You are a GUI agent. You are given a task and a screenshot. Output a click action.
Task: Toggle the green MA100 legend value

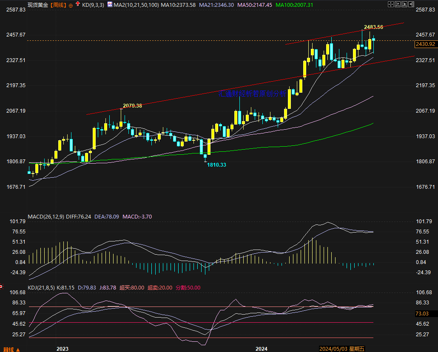[294, 5]
